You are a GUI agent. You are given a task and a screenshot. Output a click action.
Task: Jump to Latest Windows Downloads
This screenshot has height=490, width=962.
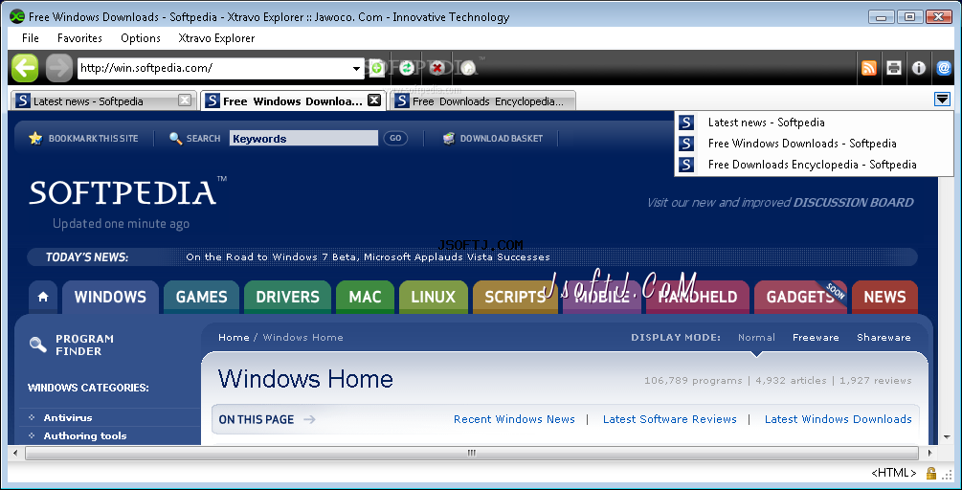839,419
